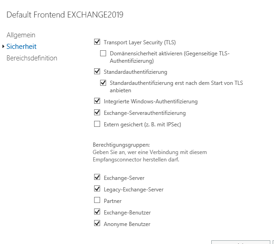The image size is (274, 244).
Task: Click the arrow marker beside Sicherheit
Action: point(3,47)
